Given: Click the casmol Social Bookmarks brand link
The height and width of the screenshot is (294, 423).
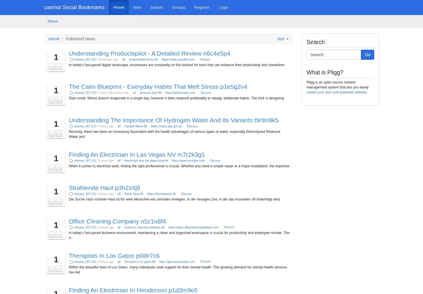Looking at the screenshot, I should tap(74, 7).
